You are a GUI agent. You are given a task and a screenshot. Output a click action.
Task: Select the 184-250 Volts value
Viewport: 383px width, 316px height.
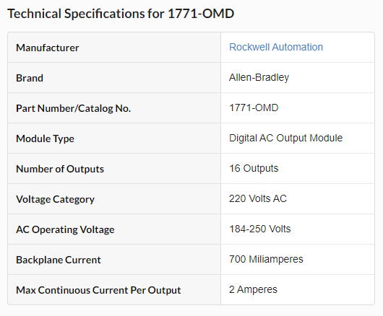click(260, 229)
